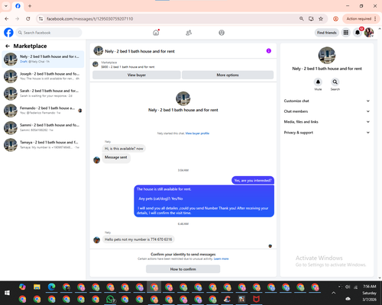Click the More options button
Viewport: 382px width, 305px height.
pyautogui.click(x=228, y=75)
